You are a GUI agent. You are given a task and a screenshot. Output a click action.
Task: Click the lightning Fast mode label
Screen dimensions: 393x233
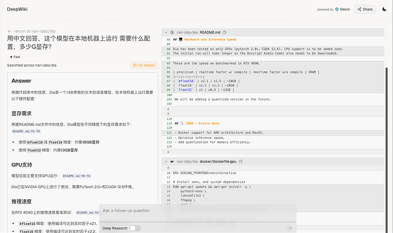click(15, 57)
